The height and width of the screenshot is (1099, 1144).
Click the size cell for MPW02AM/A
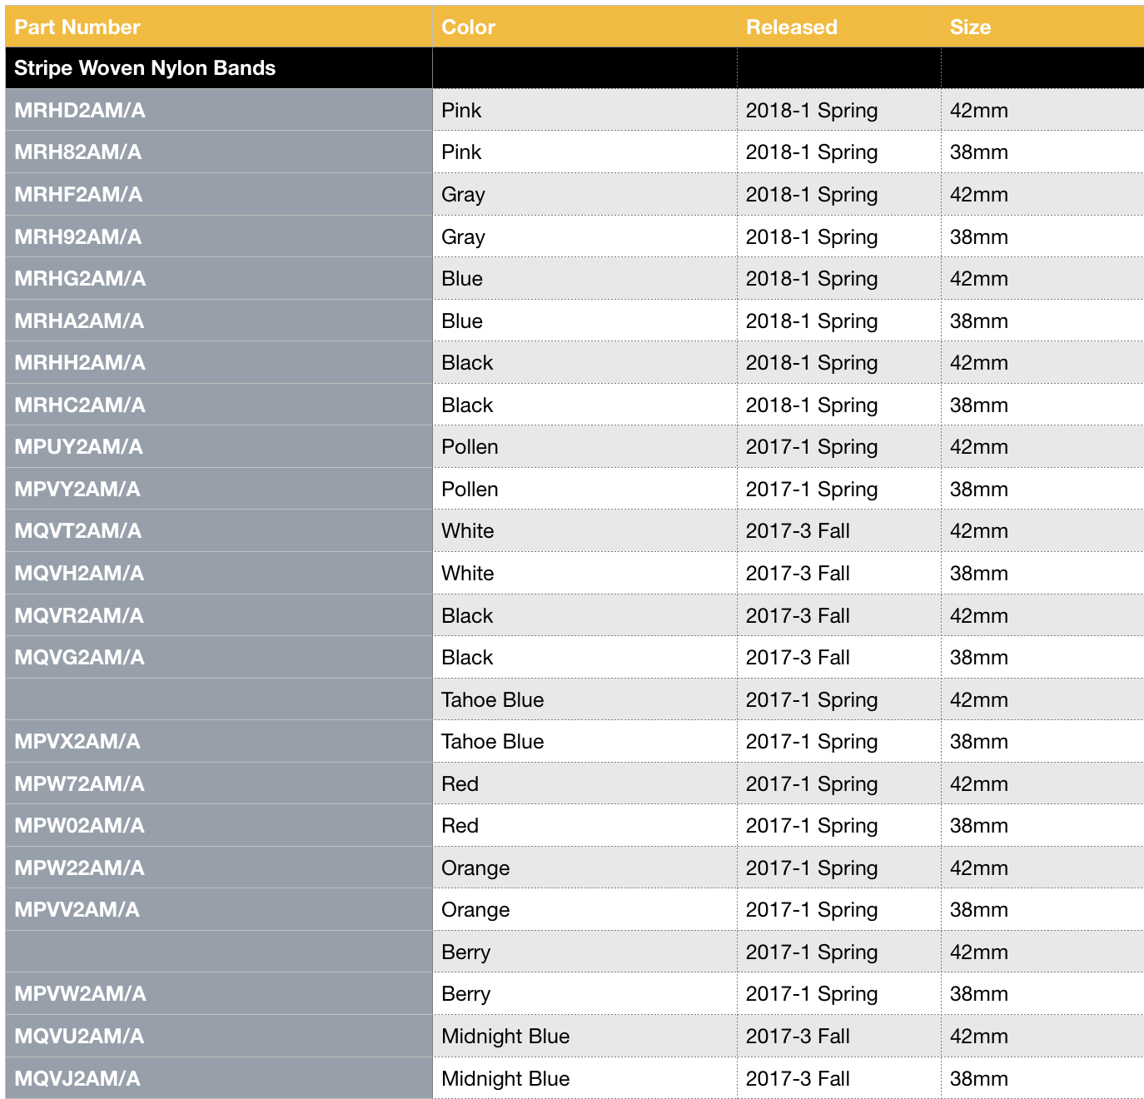click(x=979, y=826)
